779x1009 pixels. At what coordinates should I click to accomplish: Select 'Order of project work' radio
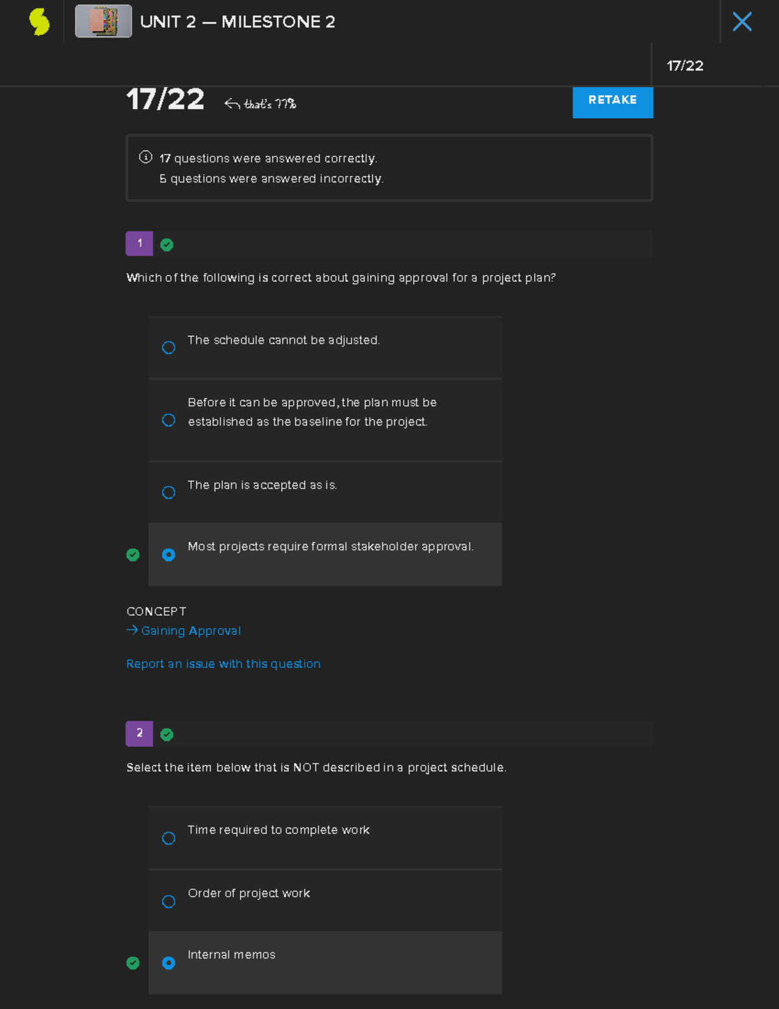click(168, 901)
